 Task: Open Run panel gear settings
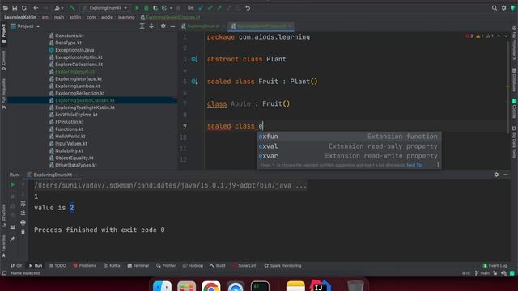pyautogui.click(x=496, y=175)
